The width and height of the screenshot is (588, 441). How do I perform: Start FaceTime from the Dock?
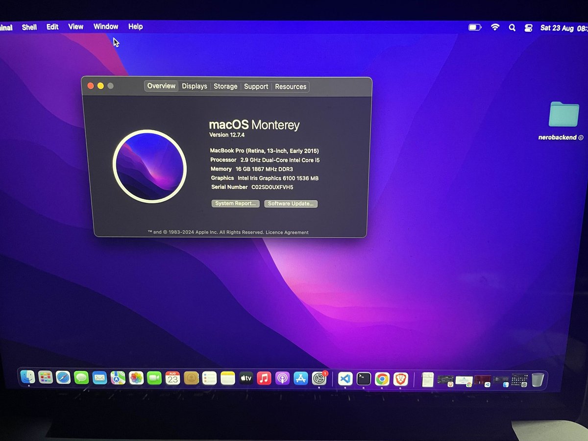(154, 378)
